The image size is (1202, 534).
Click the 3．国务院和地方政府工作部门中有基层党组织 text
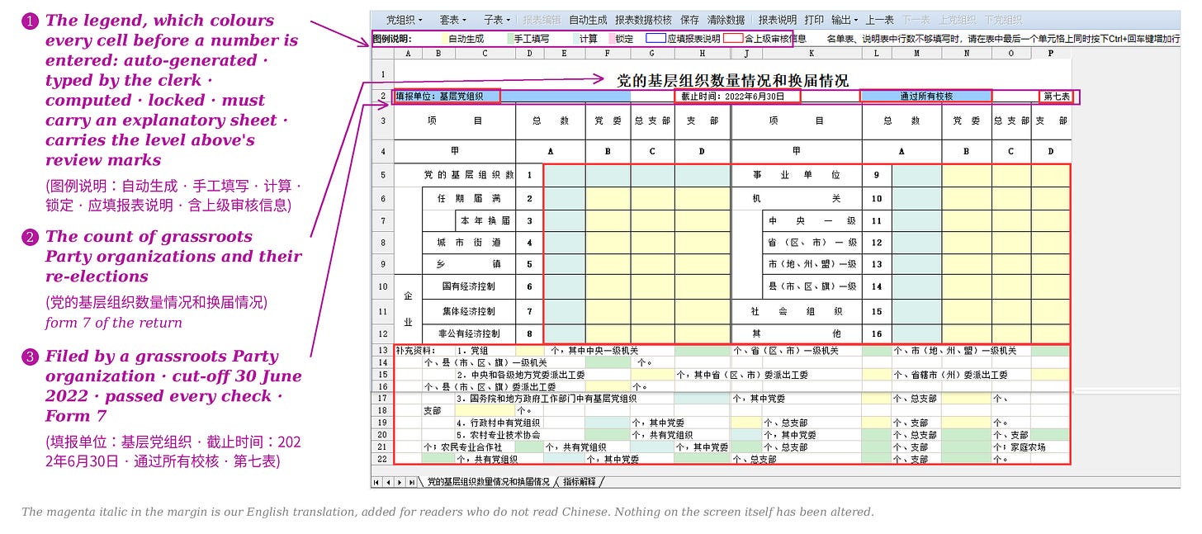click(546, 399)
